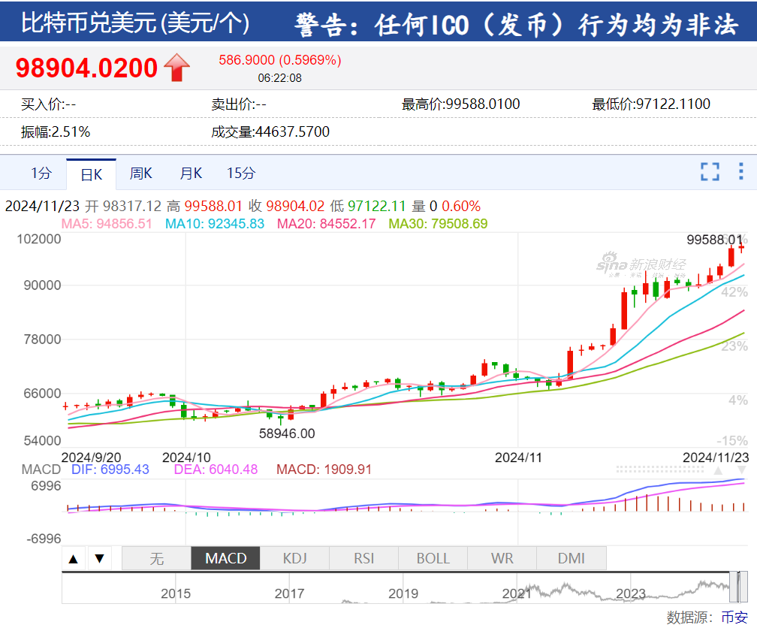This screenshot has height=625, width=757.
Task: Open the 币安 data source link
Action: point(734,617)
